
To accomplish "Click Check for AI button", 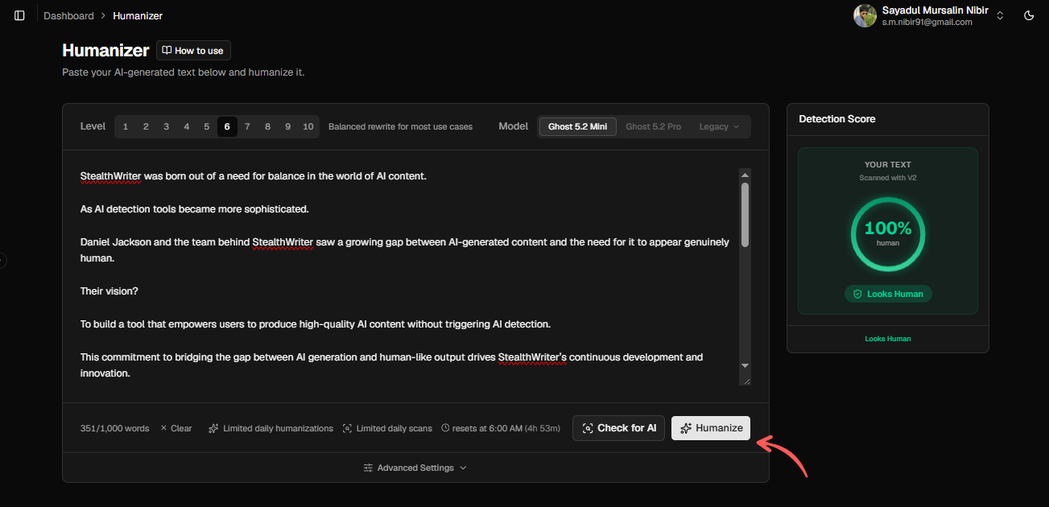I will pos(618,428).
